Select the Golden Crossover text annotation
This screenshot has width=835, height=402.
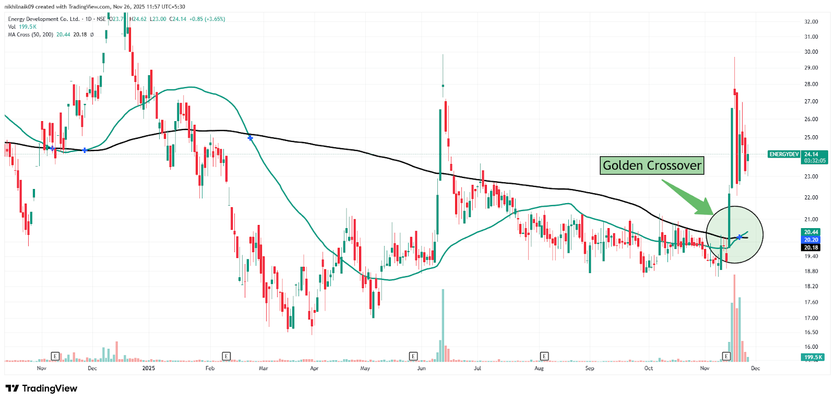[652, 165]
